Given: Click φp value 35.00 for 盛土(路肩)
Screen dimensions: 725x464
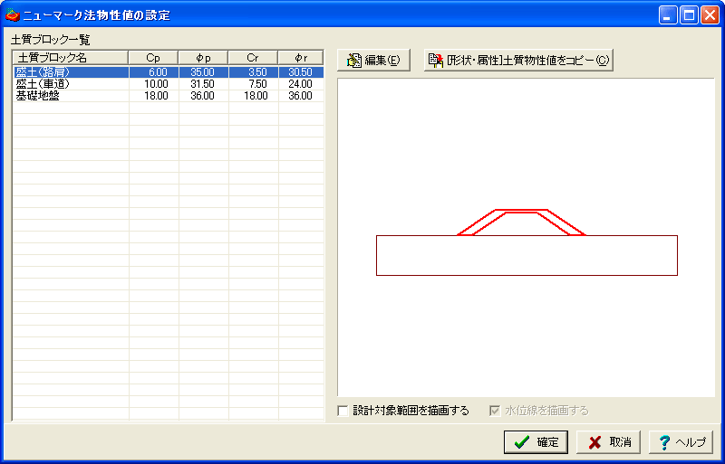Looking at the screenshot, I should click(x=204, y=72).
